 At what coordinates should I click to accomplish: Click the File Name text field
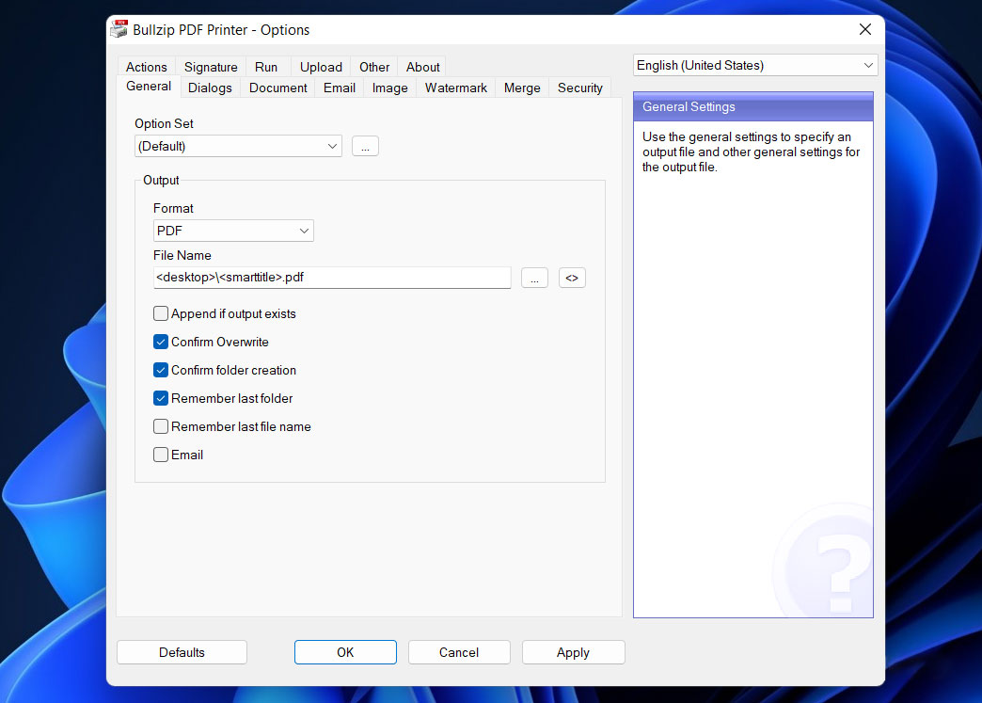331,278
